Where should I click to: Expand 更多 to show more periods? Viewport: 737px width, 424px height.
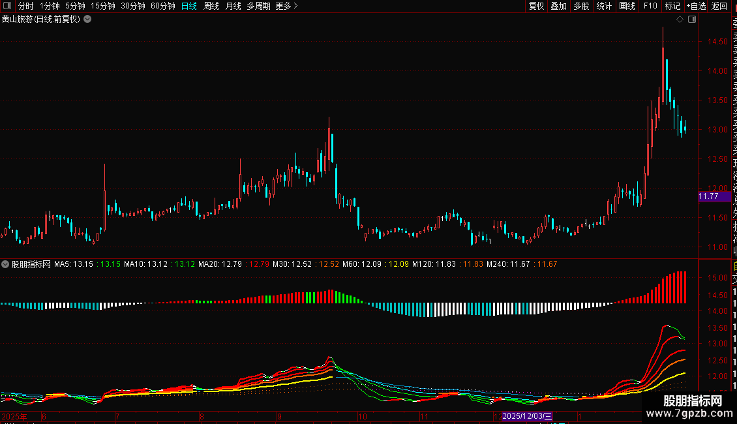[x=286, y=7]
